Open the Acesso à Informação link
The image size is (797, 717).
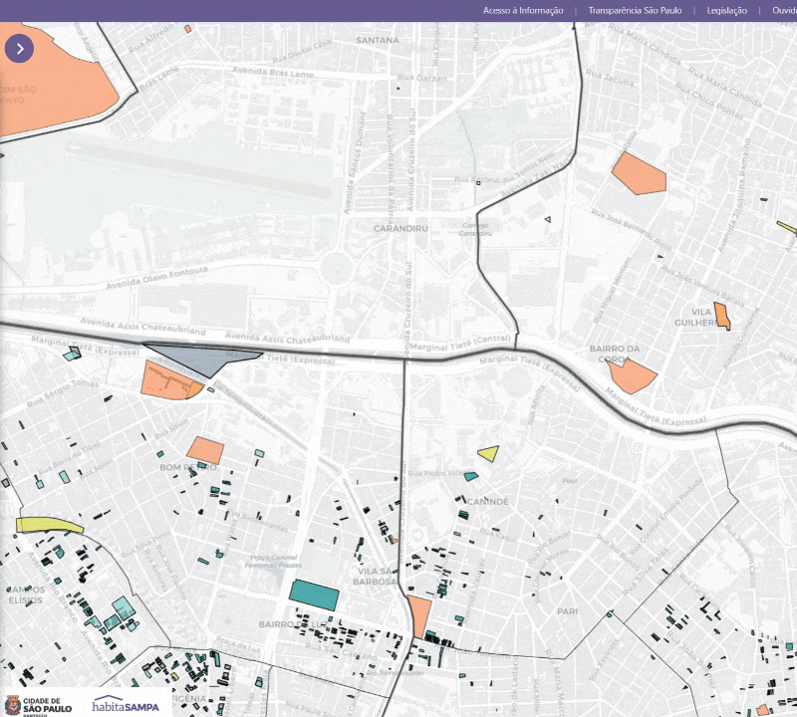(523, 10)
